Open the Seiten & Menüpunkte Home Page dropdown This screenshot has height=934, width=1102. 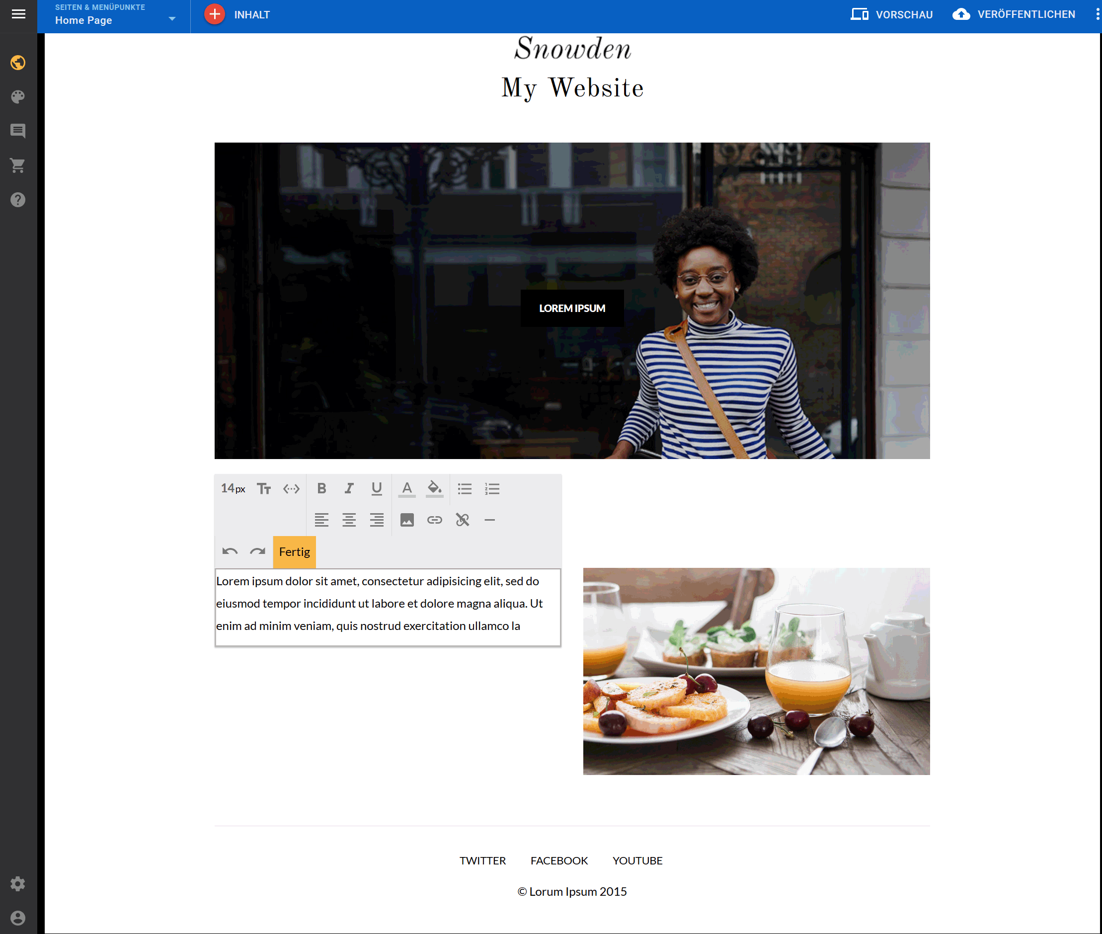tap(114, 16)
